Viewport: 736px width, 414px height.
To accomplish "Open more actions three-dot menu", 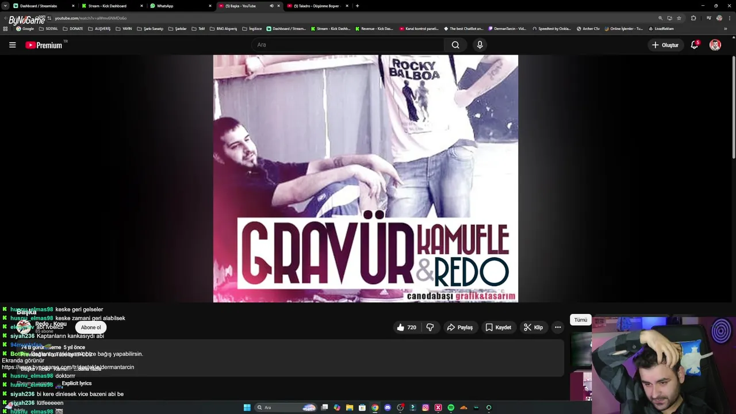I will pos(558,327).
